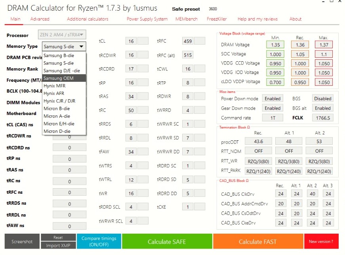The width and height of the screenshot is (345, 255).
Task: Toggle Compare timings (ON/OFF)
Action: click(x=99, y=242)
